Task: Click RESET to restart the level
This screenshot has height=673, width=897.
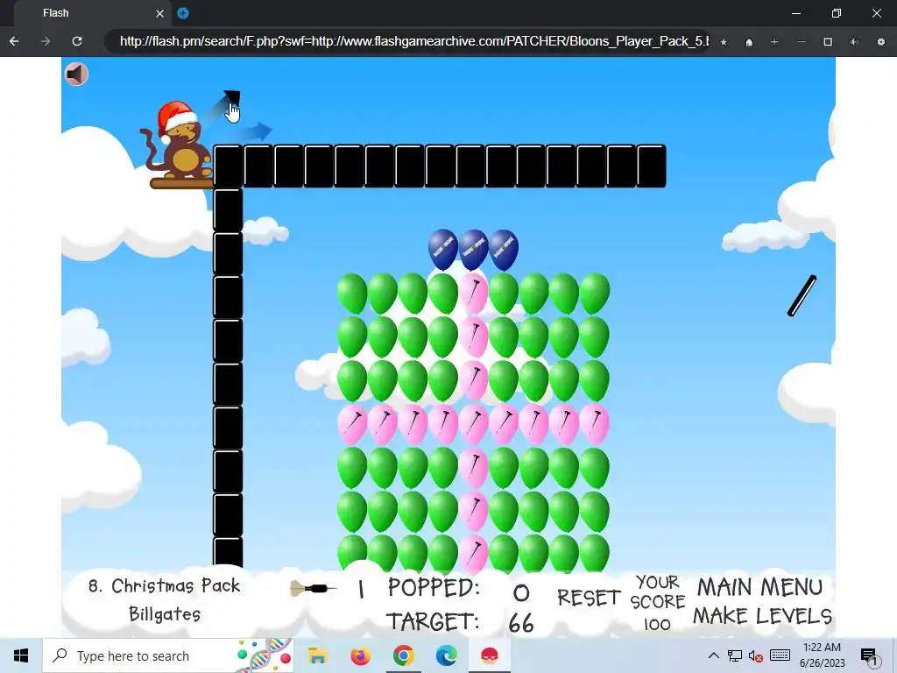Action: click(589, 598)
